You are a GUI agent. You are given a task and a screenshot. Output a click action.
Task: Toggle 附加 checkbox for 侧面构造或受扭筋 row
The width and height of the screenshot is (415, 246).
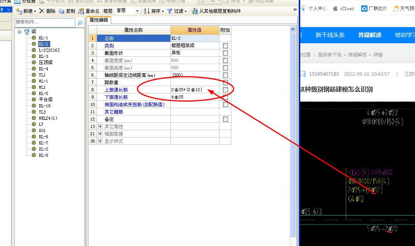point(225,104)
